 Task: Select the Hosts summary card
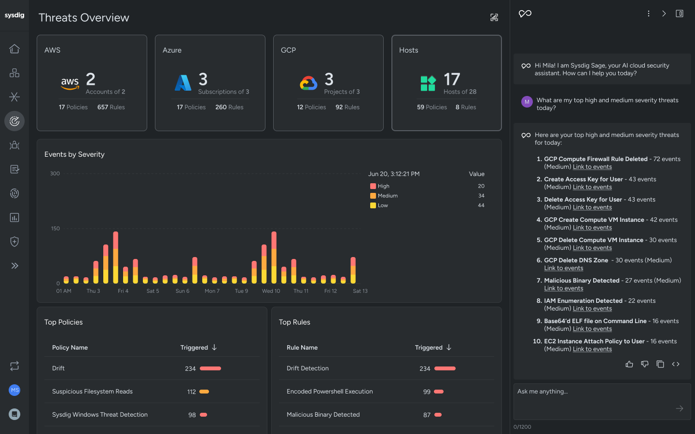coord(446,82)
